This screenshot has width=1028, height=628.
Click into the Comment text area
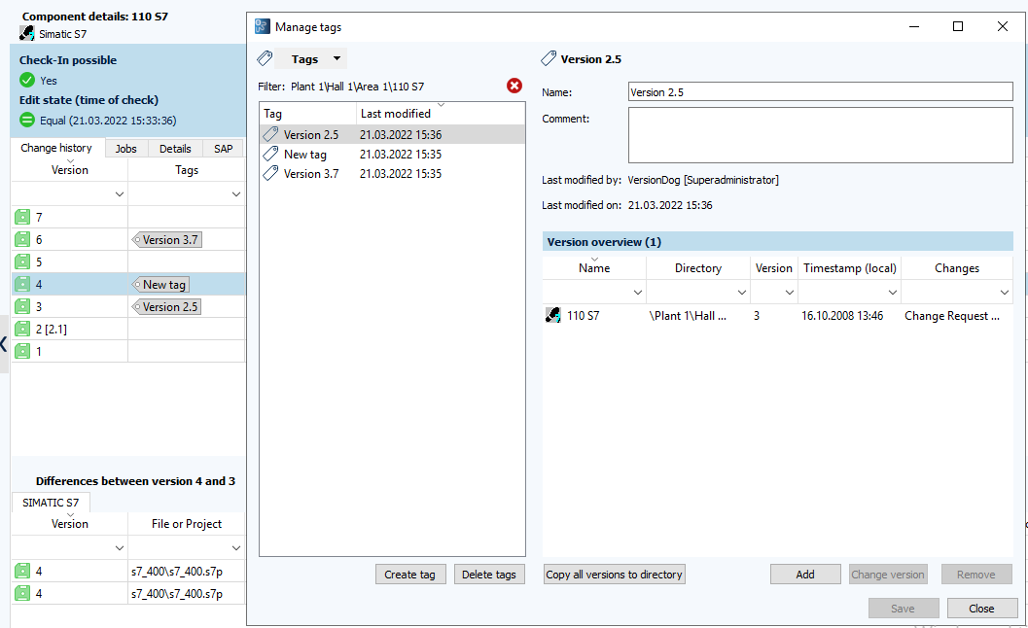tap(820, 135)
